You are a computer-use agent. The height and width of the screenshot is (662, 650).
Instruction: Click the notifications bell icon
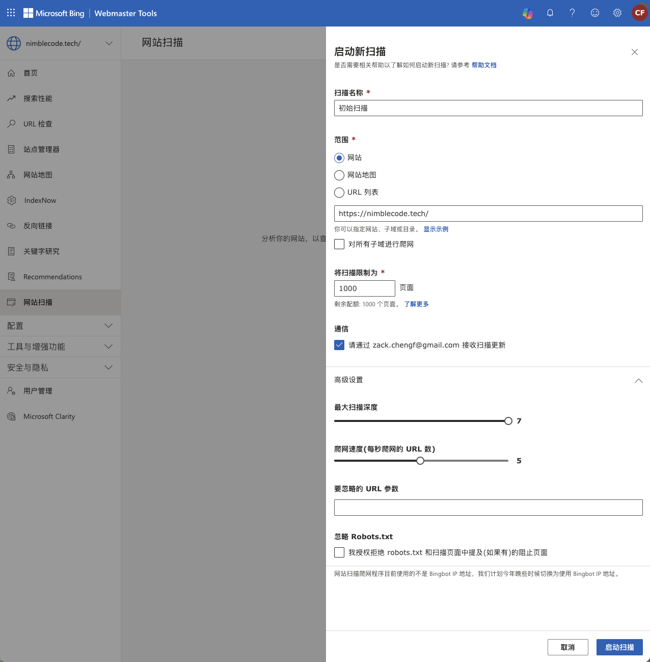click(550, 13)
